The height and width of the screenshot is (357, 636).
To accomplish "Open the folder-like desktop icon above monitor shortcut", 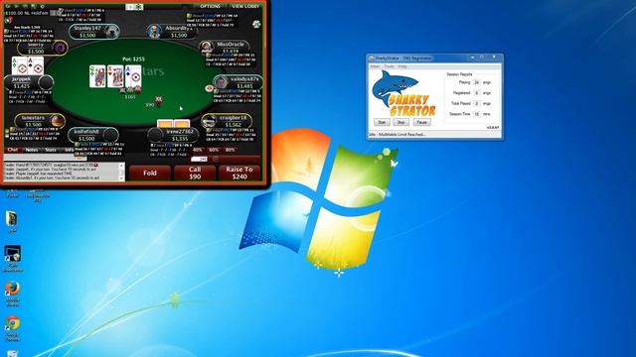I will click(x=11, y=218).
